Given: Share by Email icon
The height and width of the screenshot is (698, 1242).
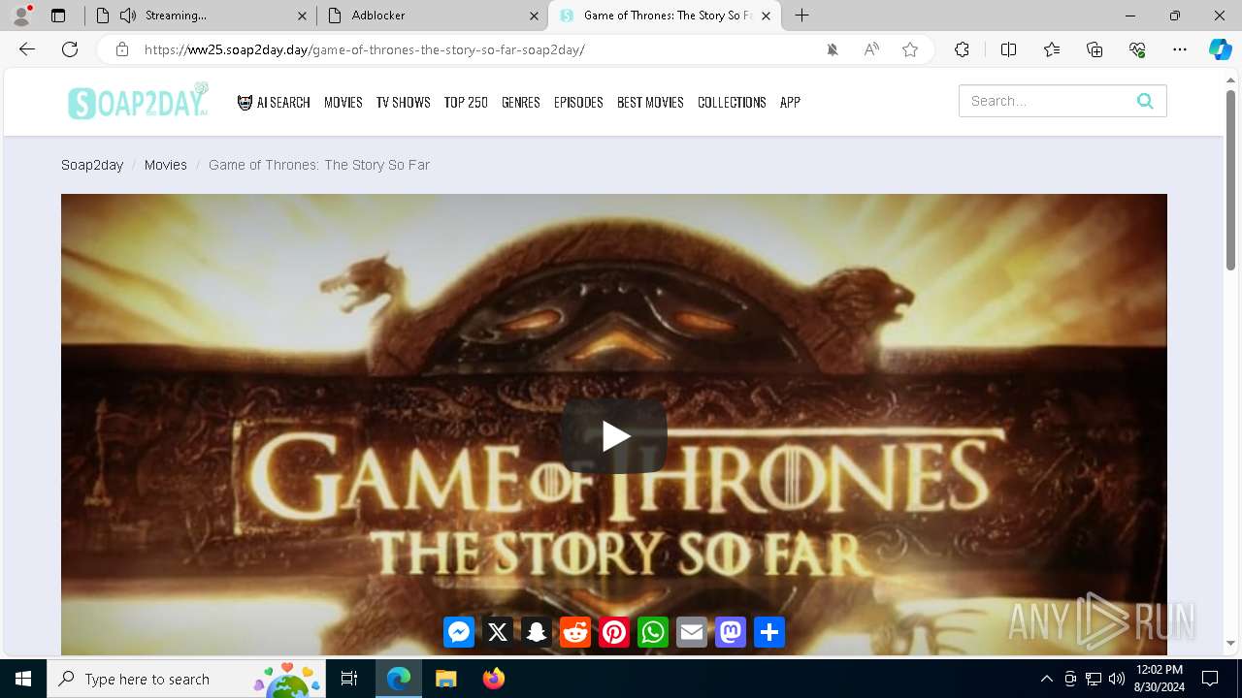Looking at the screenshot, I should [x=692, y=632].
